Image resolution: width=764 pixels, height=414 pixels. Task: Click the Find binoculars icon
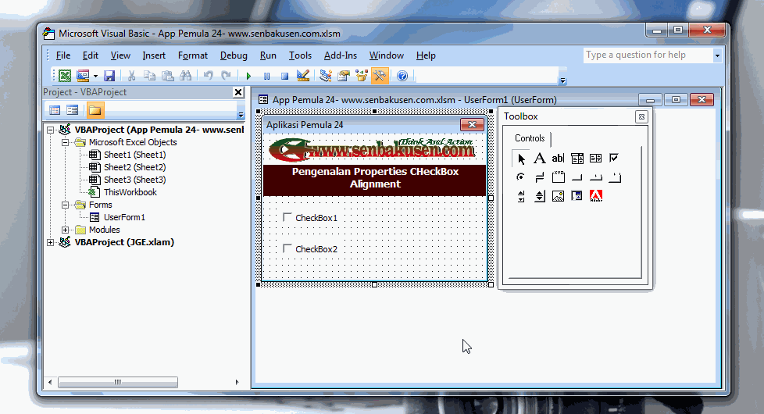click(x=186, y=76)
